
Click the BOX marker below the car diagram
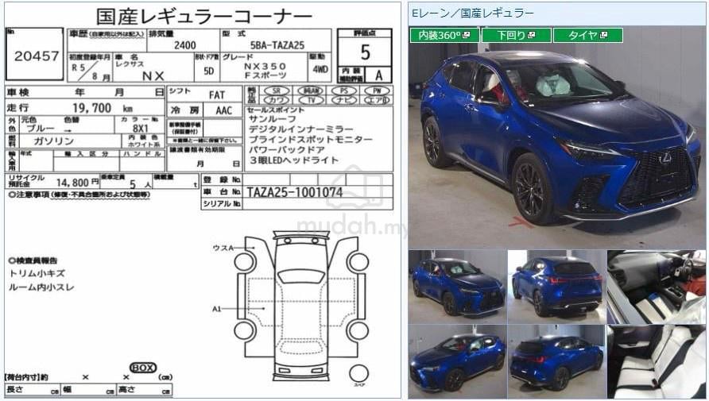click(x=143, y=368)
